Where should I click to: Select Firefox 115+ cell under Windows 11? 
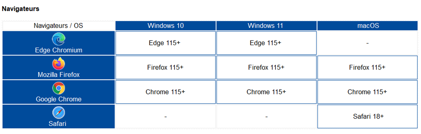266,67
